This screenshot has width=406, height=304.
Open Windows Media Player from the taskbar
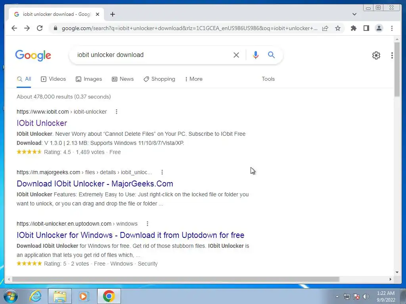click(x=83, y=296)
